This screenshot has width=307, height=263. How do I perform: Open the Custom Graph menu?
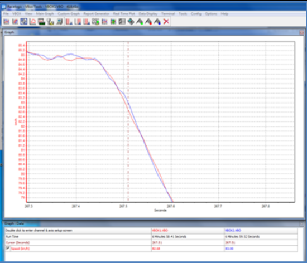point(69,14)
